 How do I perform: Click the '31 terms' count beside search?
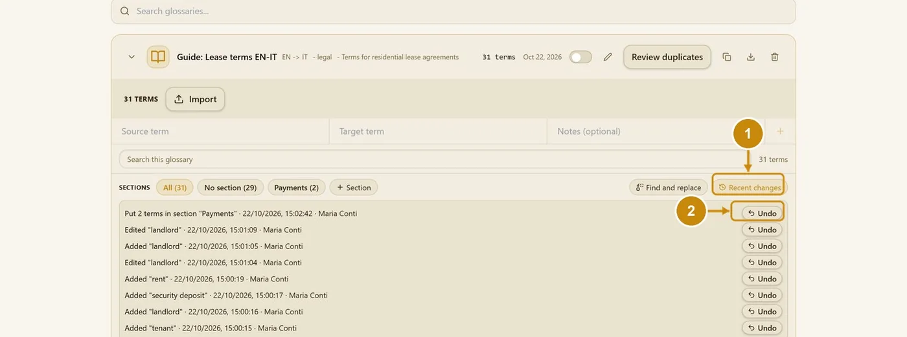tap(773, 159)
